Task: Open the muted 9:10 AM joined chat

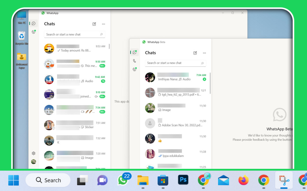Action: (x=75, y=95)
